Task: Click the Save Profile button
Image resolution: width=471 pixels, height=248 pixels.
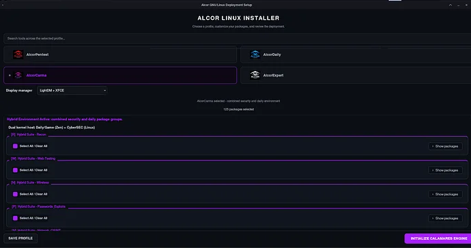Action: click(20, 238)
